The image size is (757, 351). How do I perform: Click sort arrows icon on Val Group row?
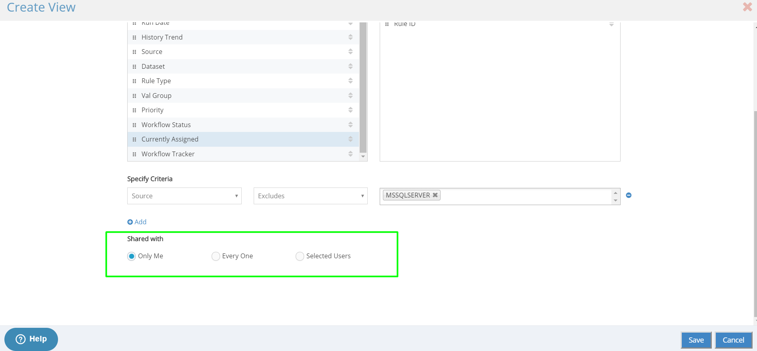350,96
